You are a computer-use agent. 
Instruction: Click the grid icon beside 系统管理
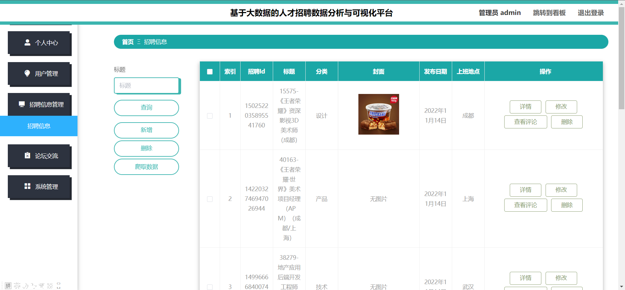point(27,186)
